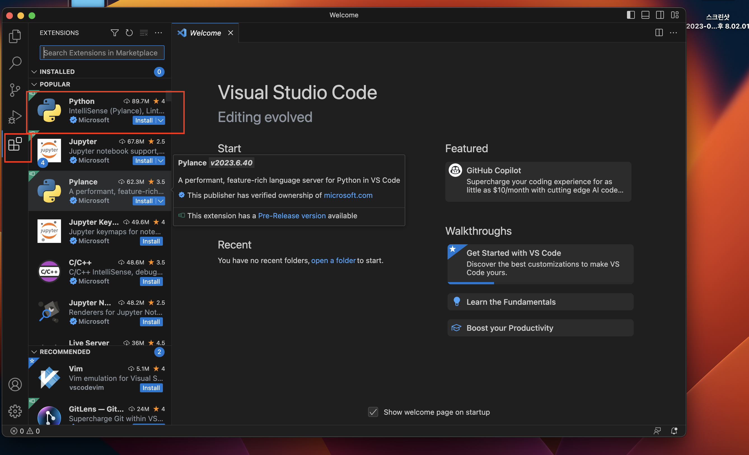
Task: Install the C/C++ extension
Action: pyautogui.click(x=151, y=282)
